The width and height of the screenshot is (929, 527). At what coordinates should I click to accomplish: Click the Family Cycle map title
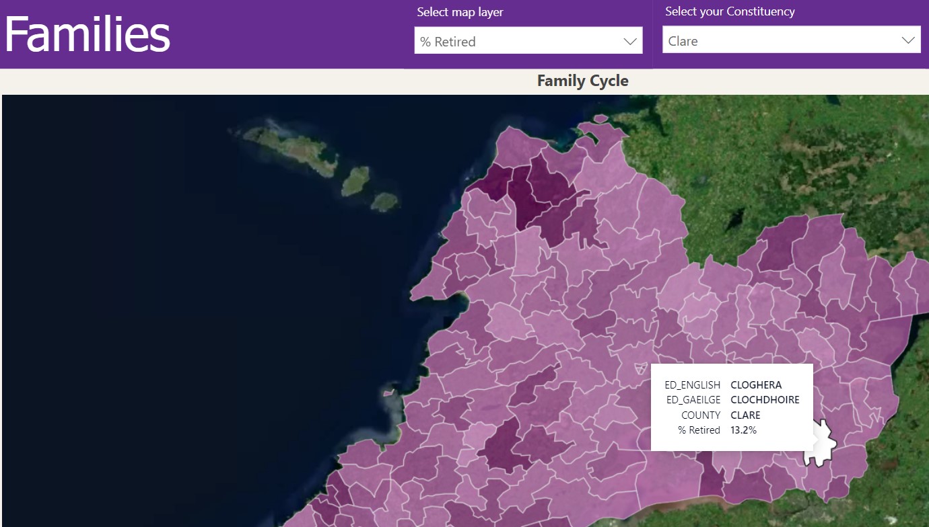582,81
